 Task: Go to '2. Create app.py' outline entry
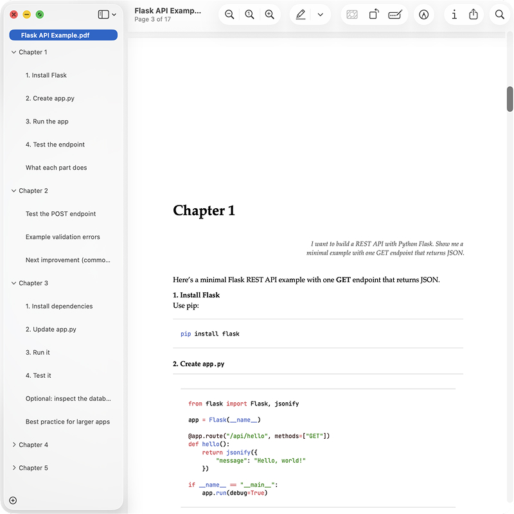pos(50,98)
